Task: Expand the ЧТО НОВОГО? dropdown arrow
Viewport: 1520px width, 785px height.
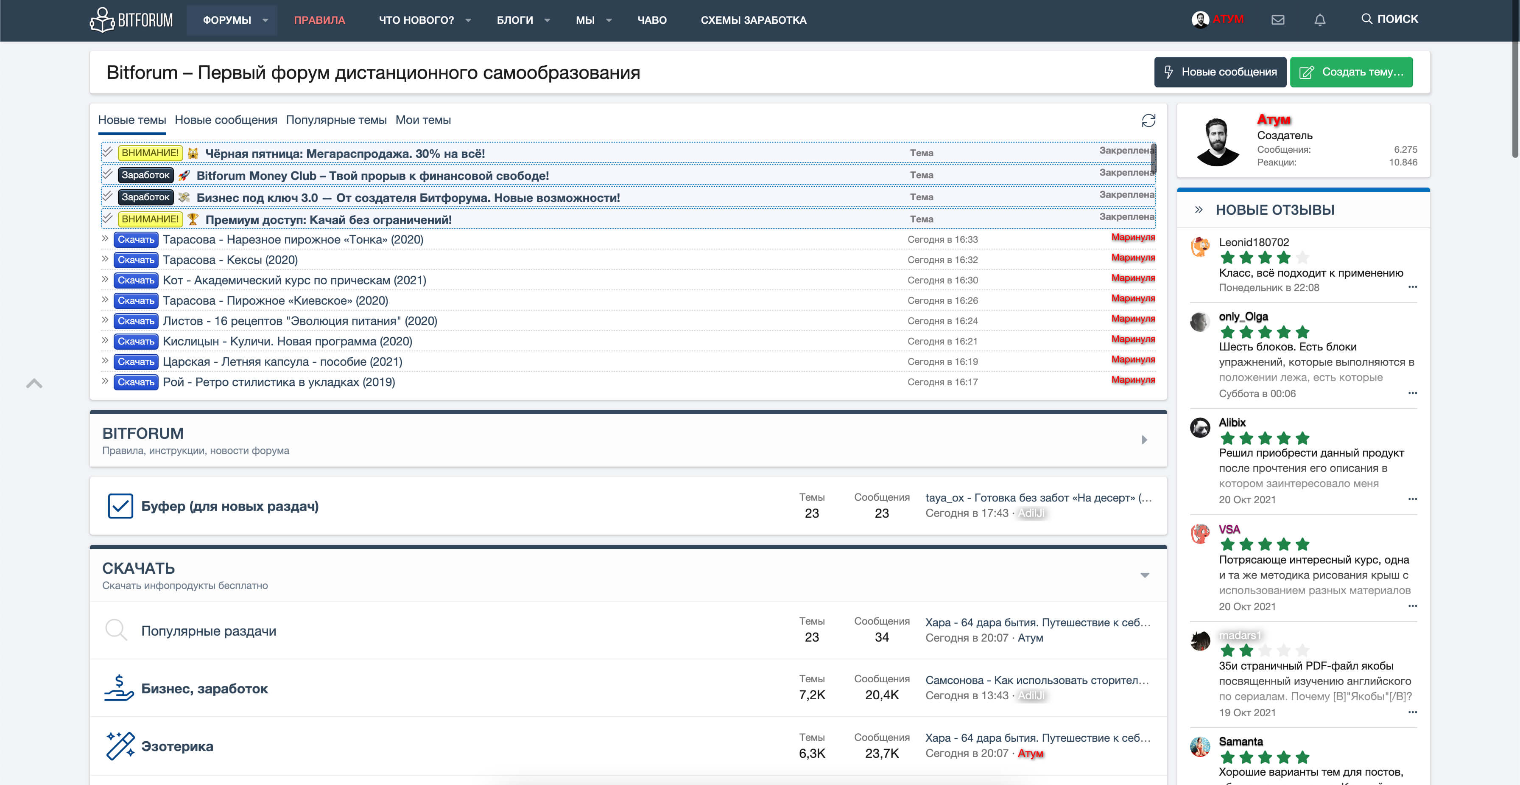Action: click(469, 20)
